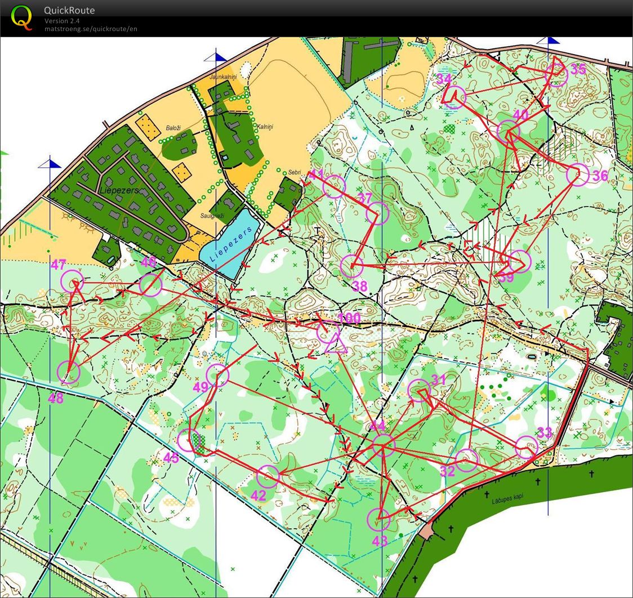Select control circle 45 by the hatched area
Screen dimensions: 633x598
pyautogui.click(x=189, y=440)
